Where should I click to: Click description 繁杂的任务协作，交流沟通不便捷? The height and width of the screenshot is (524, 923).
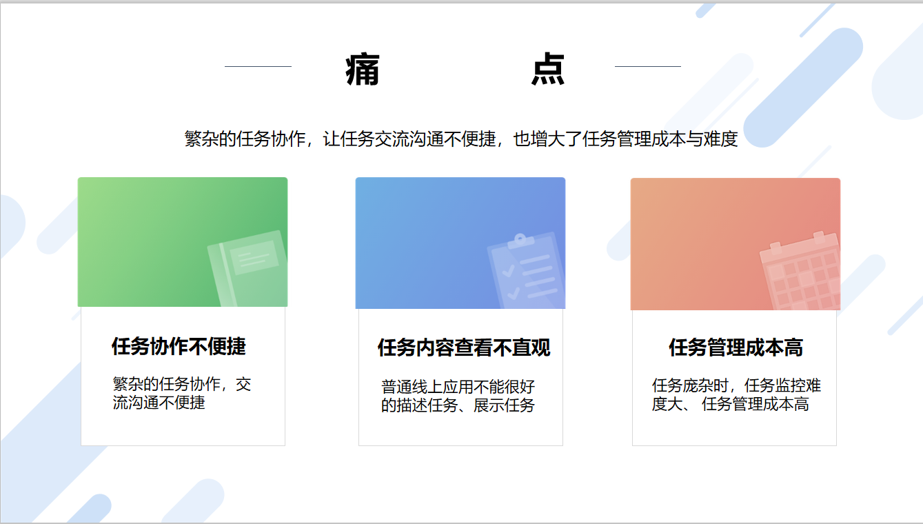[182, 394]
